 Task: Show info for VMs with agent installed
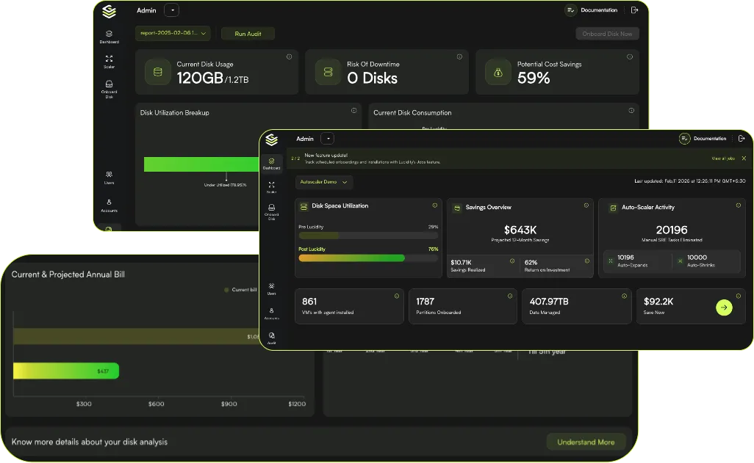(x=397, y=296)
